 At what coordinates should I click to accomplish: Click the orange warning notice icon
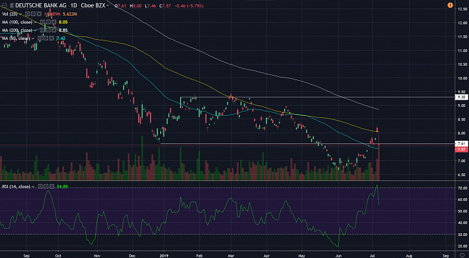coord(450,5)
